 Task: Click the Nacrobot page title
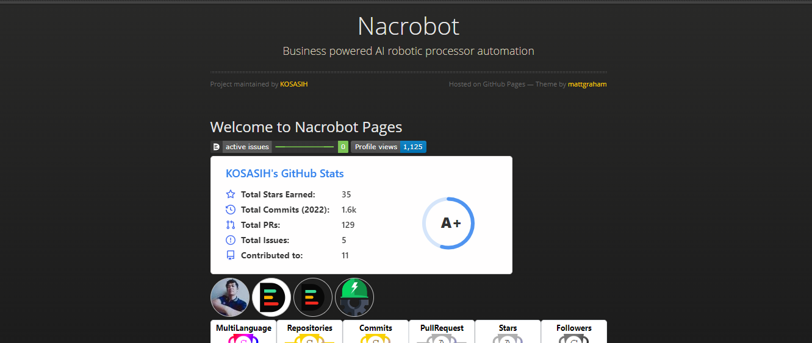[x=408, y=26]
